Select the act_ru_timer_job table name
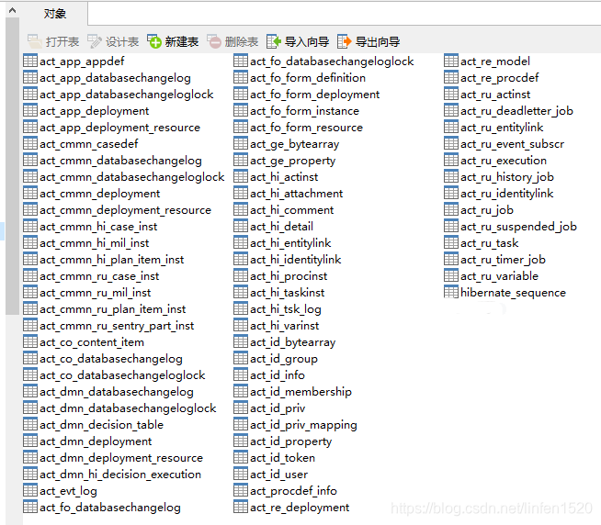The width and height of the screenshot is (601, 525). point(503,260)
